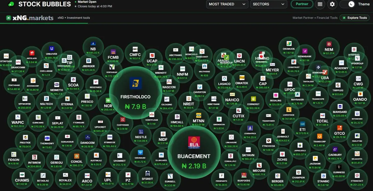Image resolution: width=373 pixels, height=191 pixels.
Task: Open the MECURE bubble
Action: tap(259, 168)
